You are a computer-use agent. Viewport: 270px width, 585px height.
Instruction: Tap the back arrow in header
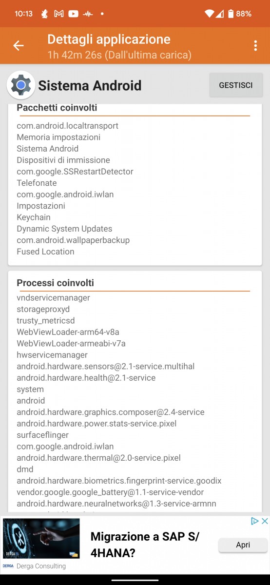[x=19, y=46]
